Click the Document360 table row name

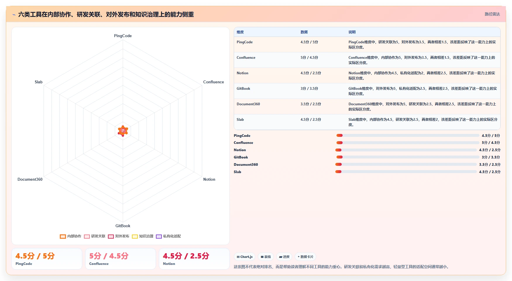coord(248,104)
